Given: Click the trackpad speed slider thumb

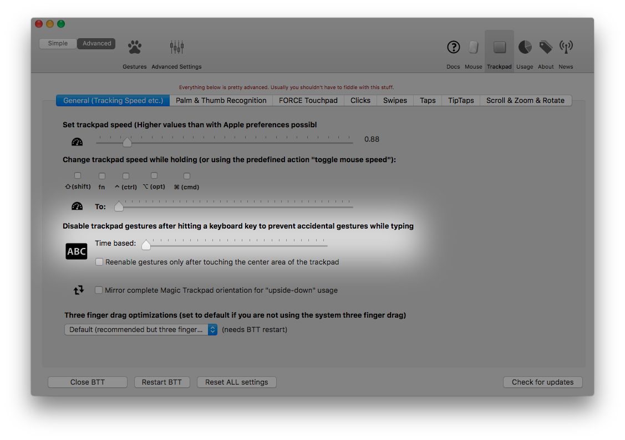Looking at the screenshot, I should (127, 142).
